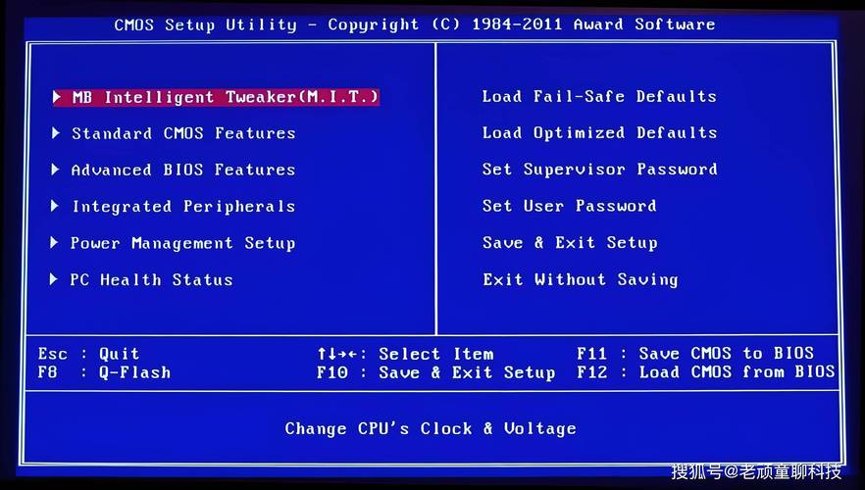
Task: Click the F8 Q-Flash hint
Action: click(x=104, y=372)
